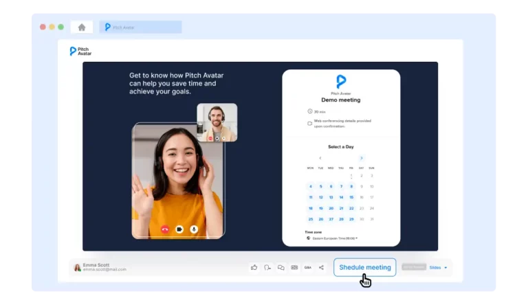Select day 14 in the calendar
The width and height of the screenshot is (528, 305).
coord(341,197)
